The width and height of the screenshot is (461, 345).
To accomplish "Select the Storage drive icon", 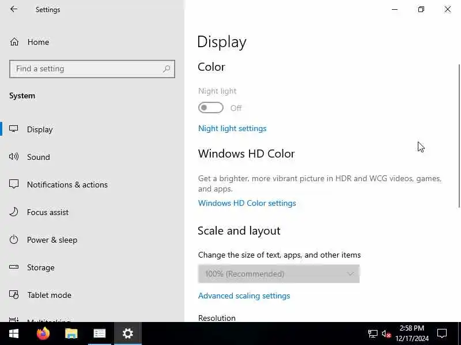I will point(13,267).
